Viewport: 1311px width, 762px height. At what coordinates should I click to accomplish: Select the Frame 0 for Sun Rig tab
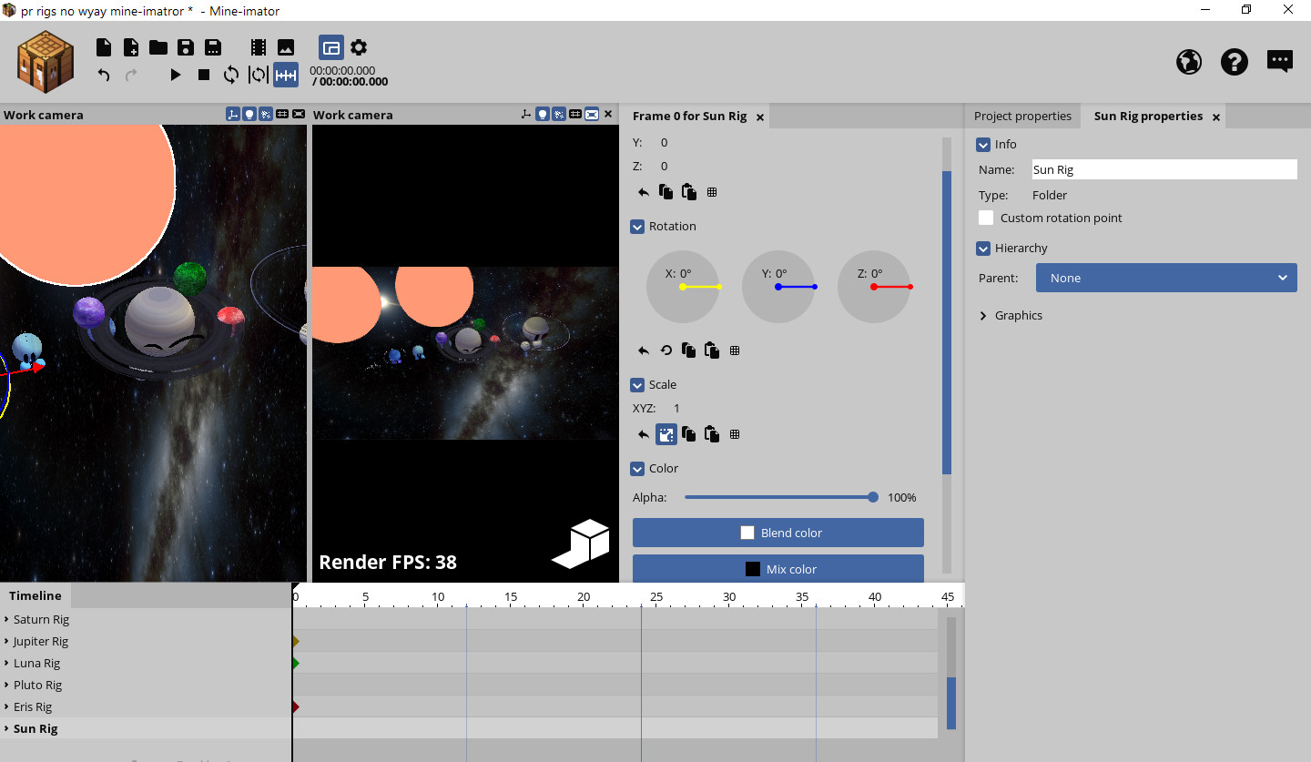coord(690,116)
